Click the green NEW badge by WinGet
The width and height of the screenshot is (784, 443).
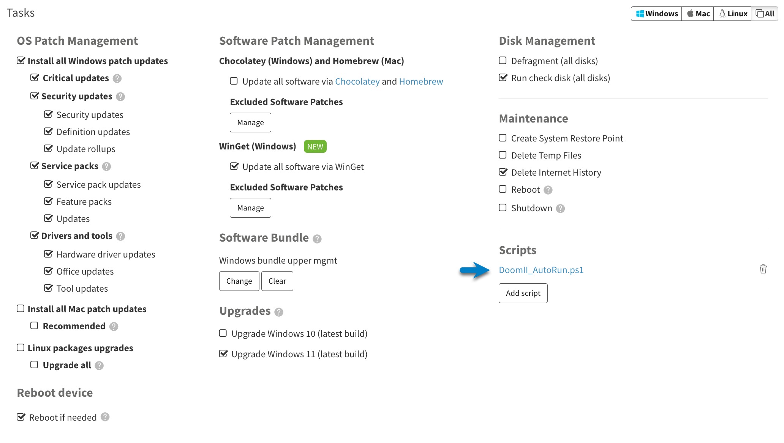pos(315,147)
